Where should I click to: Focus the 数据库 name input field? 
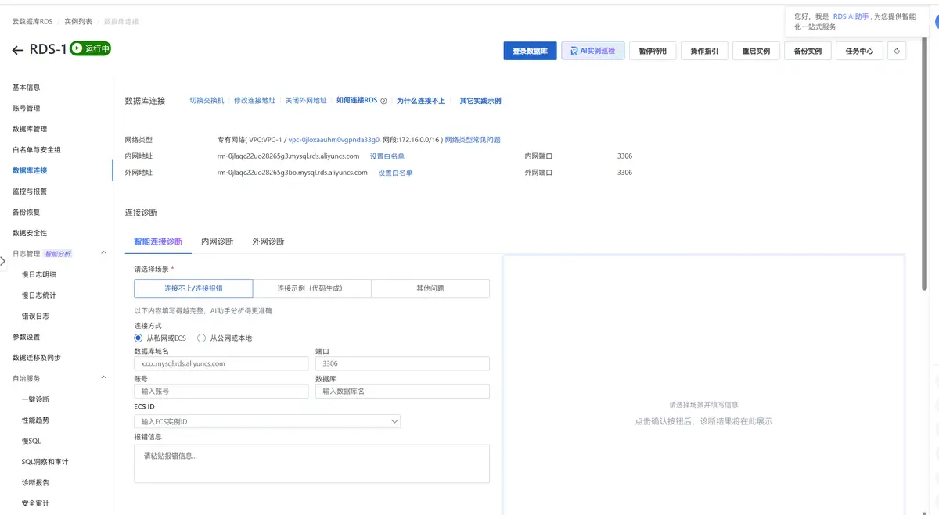[x=402, y=391]
